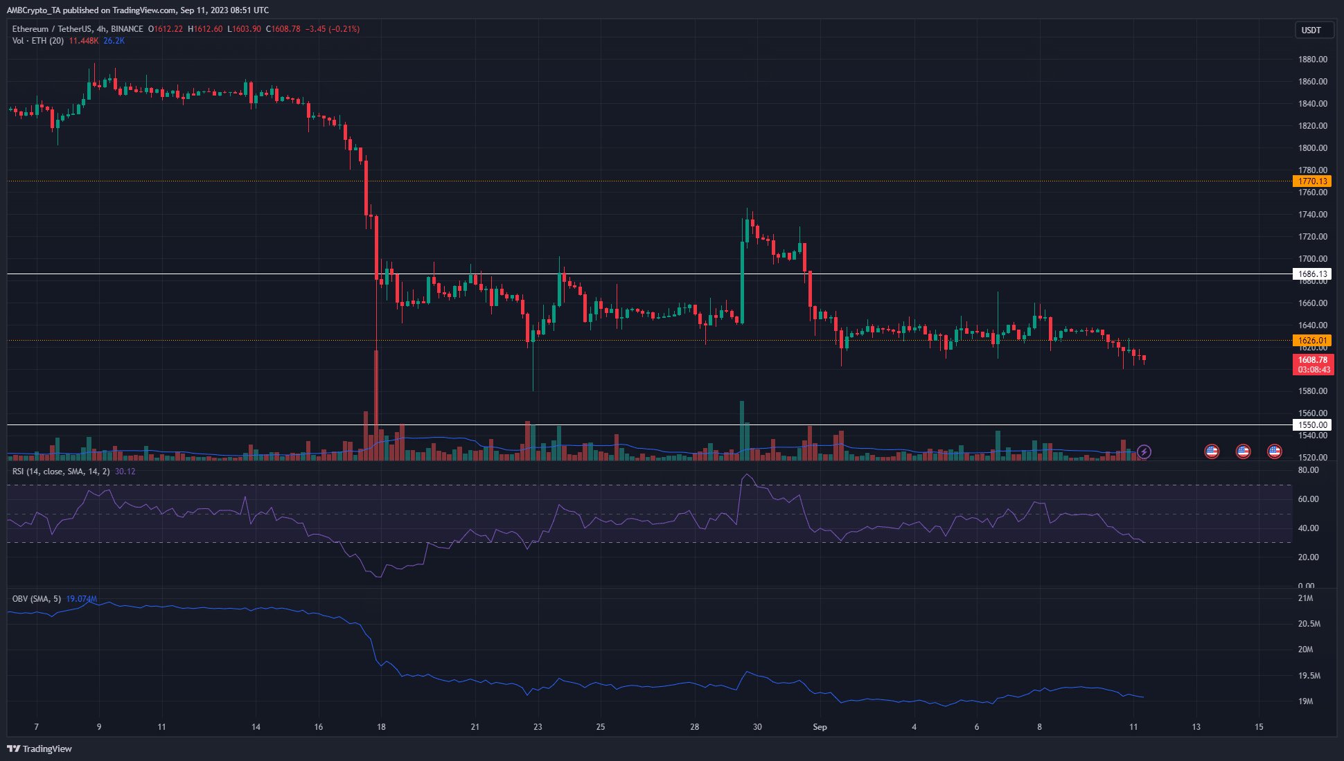Click the change value −3.45 (−0.21%)
Image resolution: width=1344 pixels, height=761 pixels.
click(x=333, y=29)
